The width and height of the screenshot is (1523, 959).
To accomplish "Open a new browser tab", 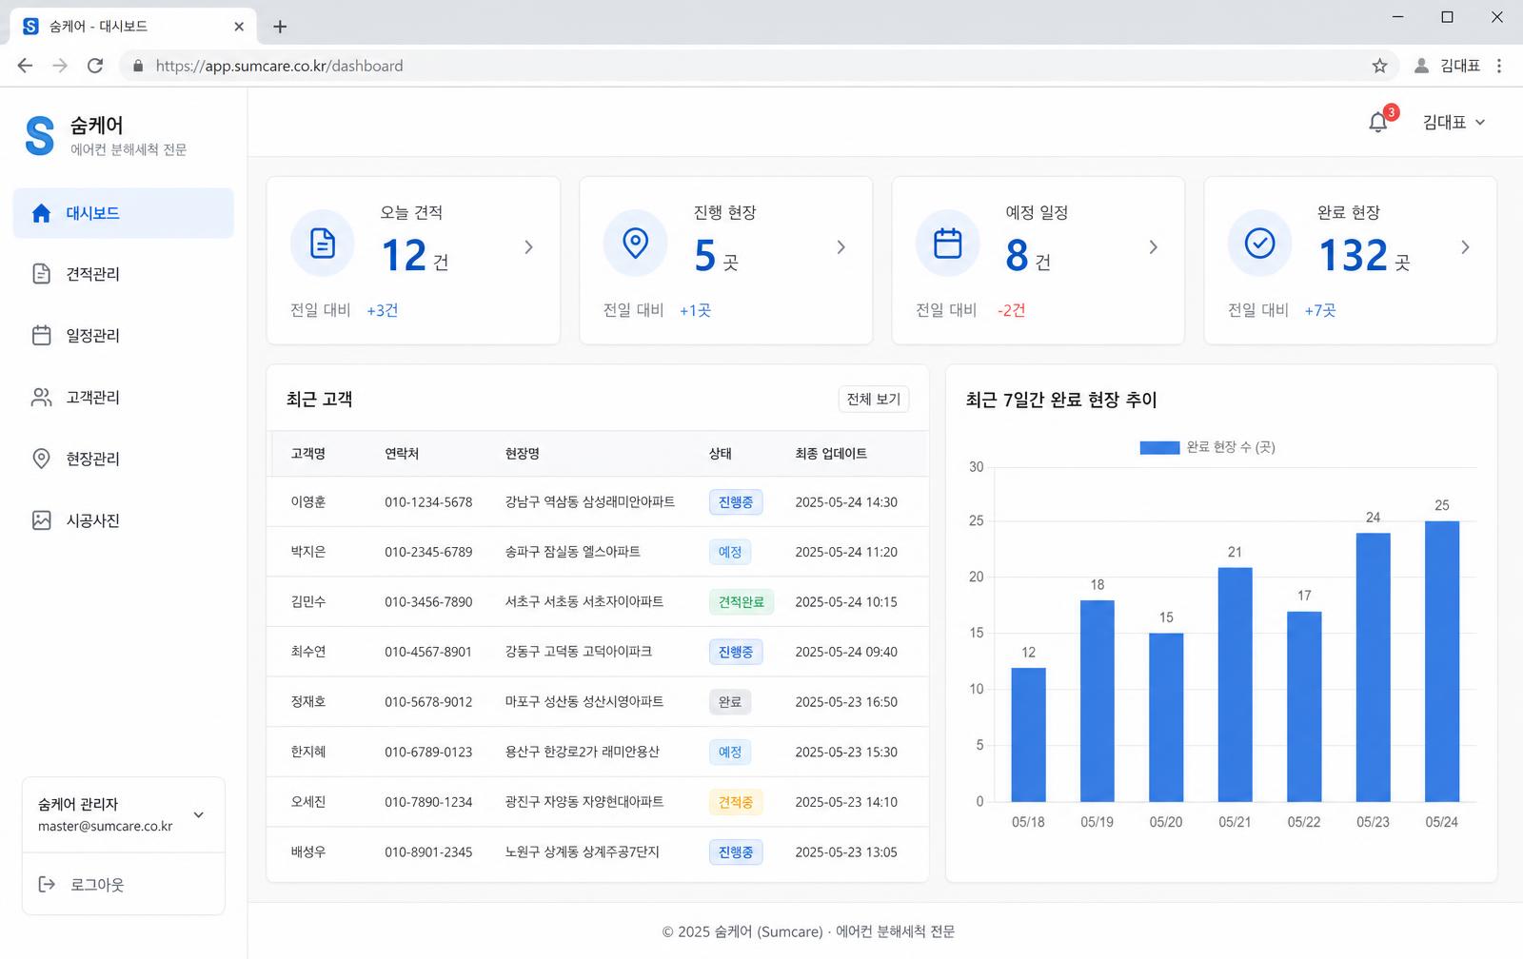I will 280,27.
